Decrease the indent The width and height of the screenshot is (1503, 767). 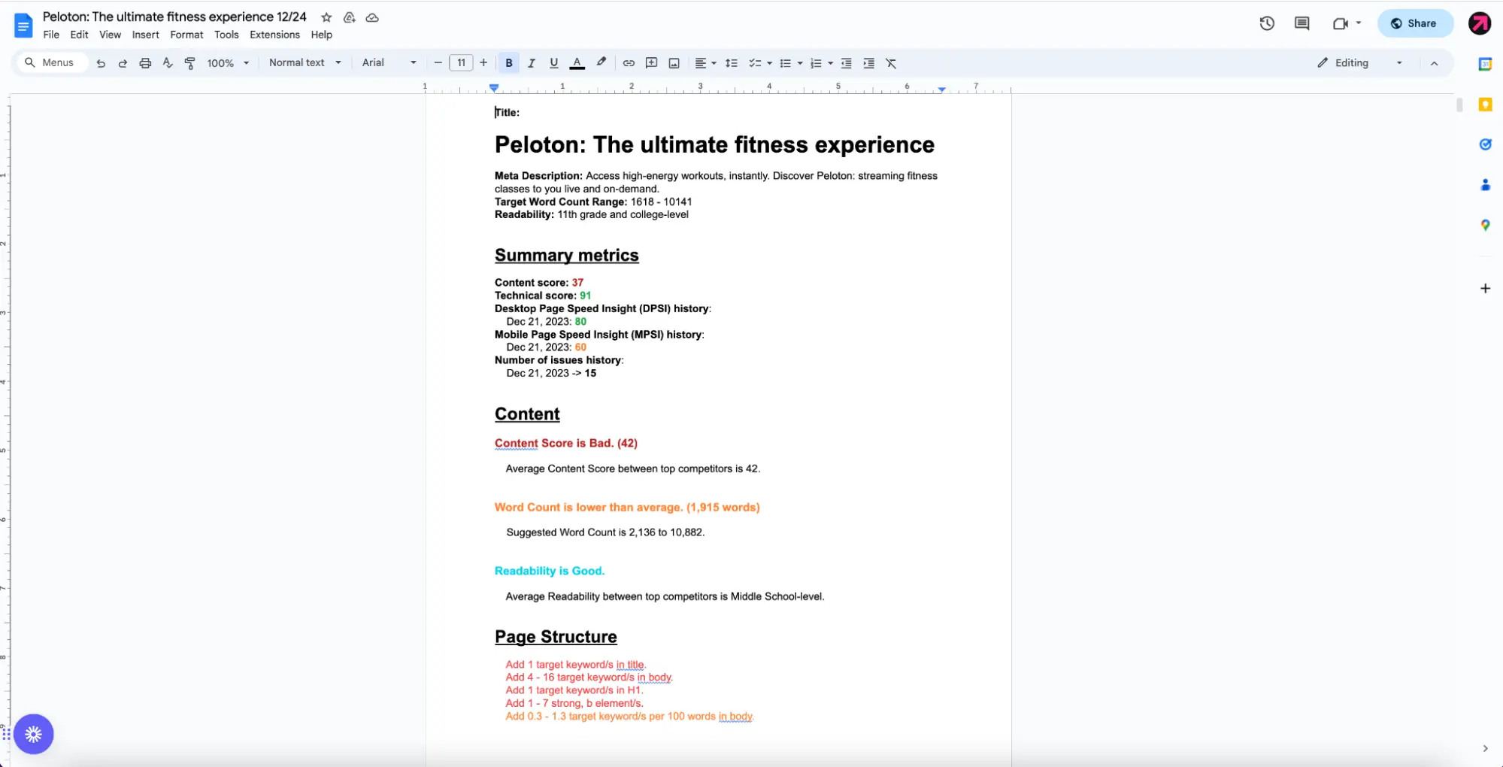point(846,63)
